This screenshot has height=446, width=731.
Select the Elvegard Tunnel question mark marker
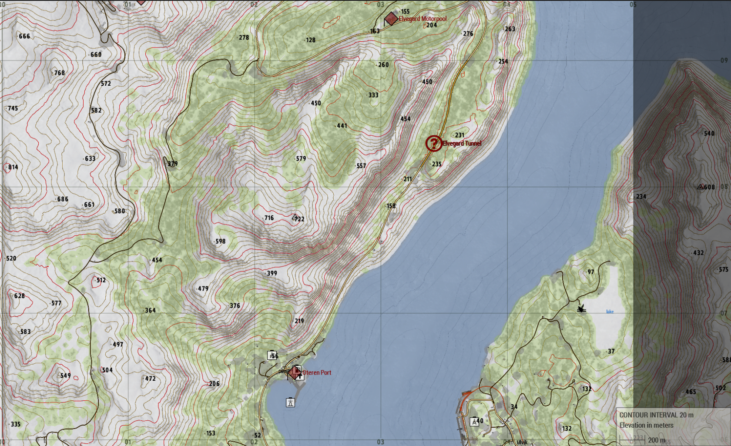click(x=433, y=143)
